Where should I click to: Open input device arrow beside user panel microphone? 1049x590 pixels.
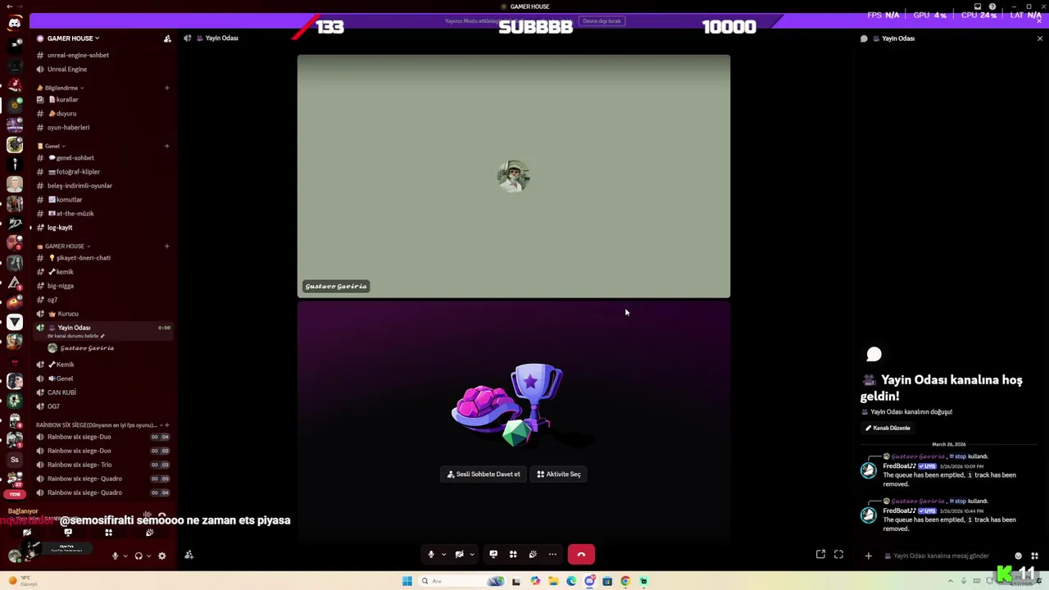(125, 556)
